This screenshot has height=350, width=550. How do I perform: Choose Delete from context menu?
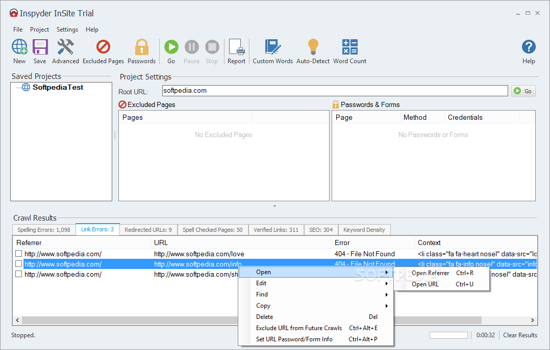315,317
